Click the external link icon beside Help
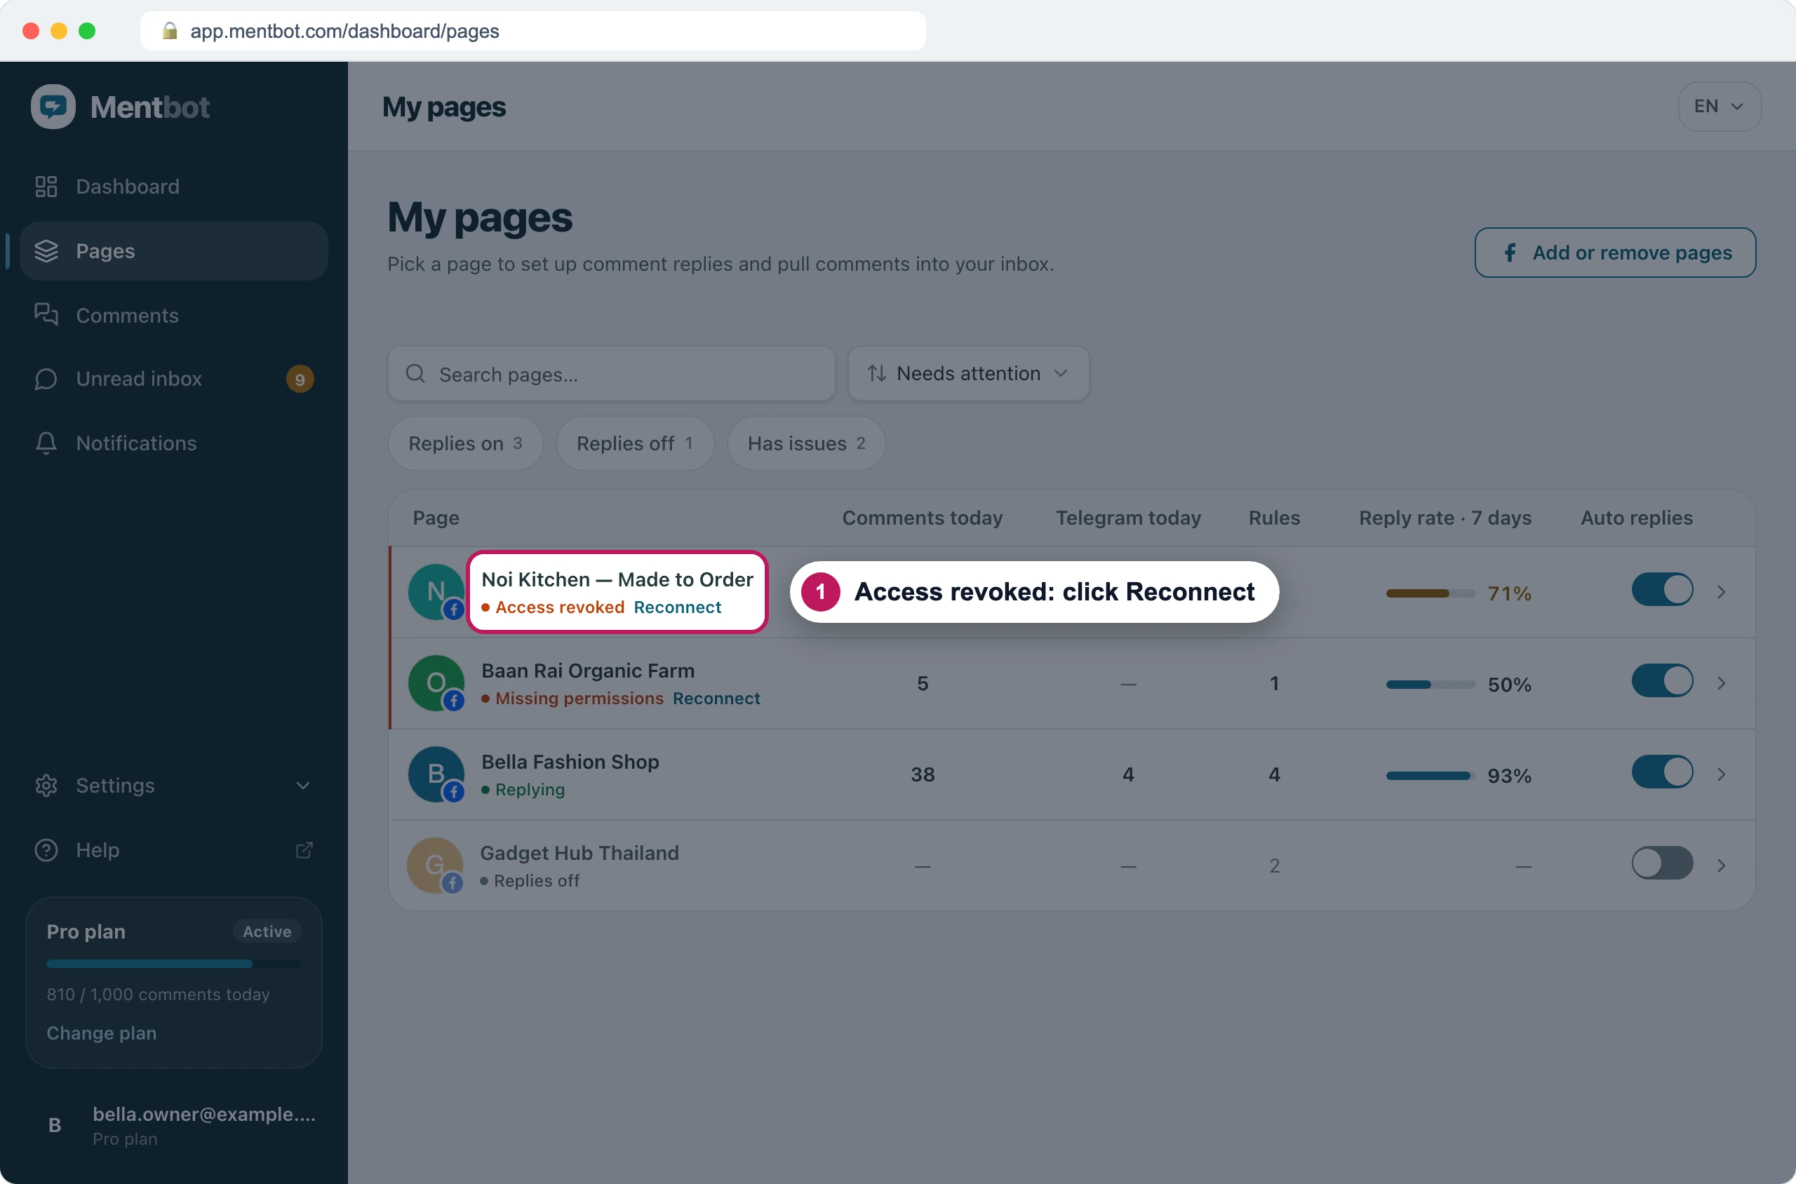The image size is (1796, 1184). click(x=304, y=849)
